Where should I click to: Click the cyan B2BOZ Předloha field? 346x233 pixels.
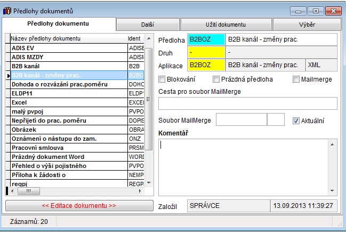(206, 40)
